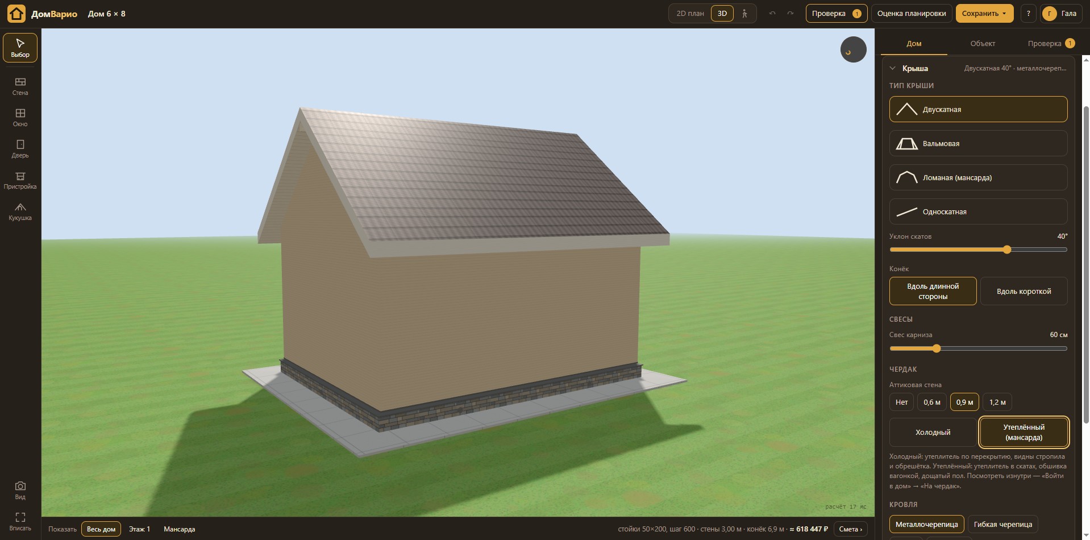The width and height of the screenshot is (1090, 540).
Task: Set ridge Вдоль длинной стороны
Action: (933, 291)
